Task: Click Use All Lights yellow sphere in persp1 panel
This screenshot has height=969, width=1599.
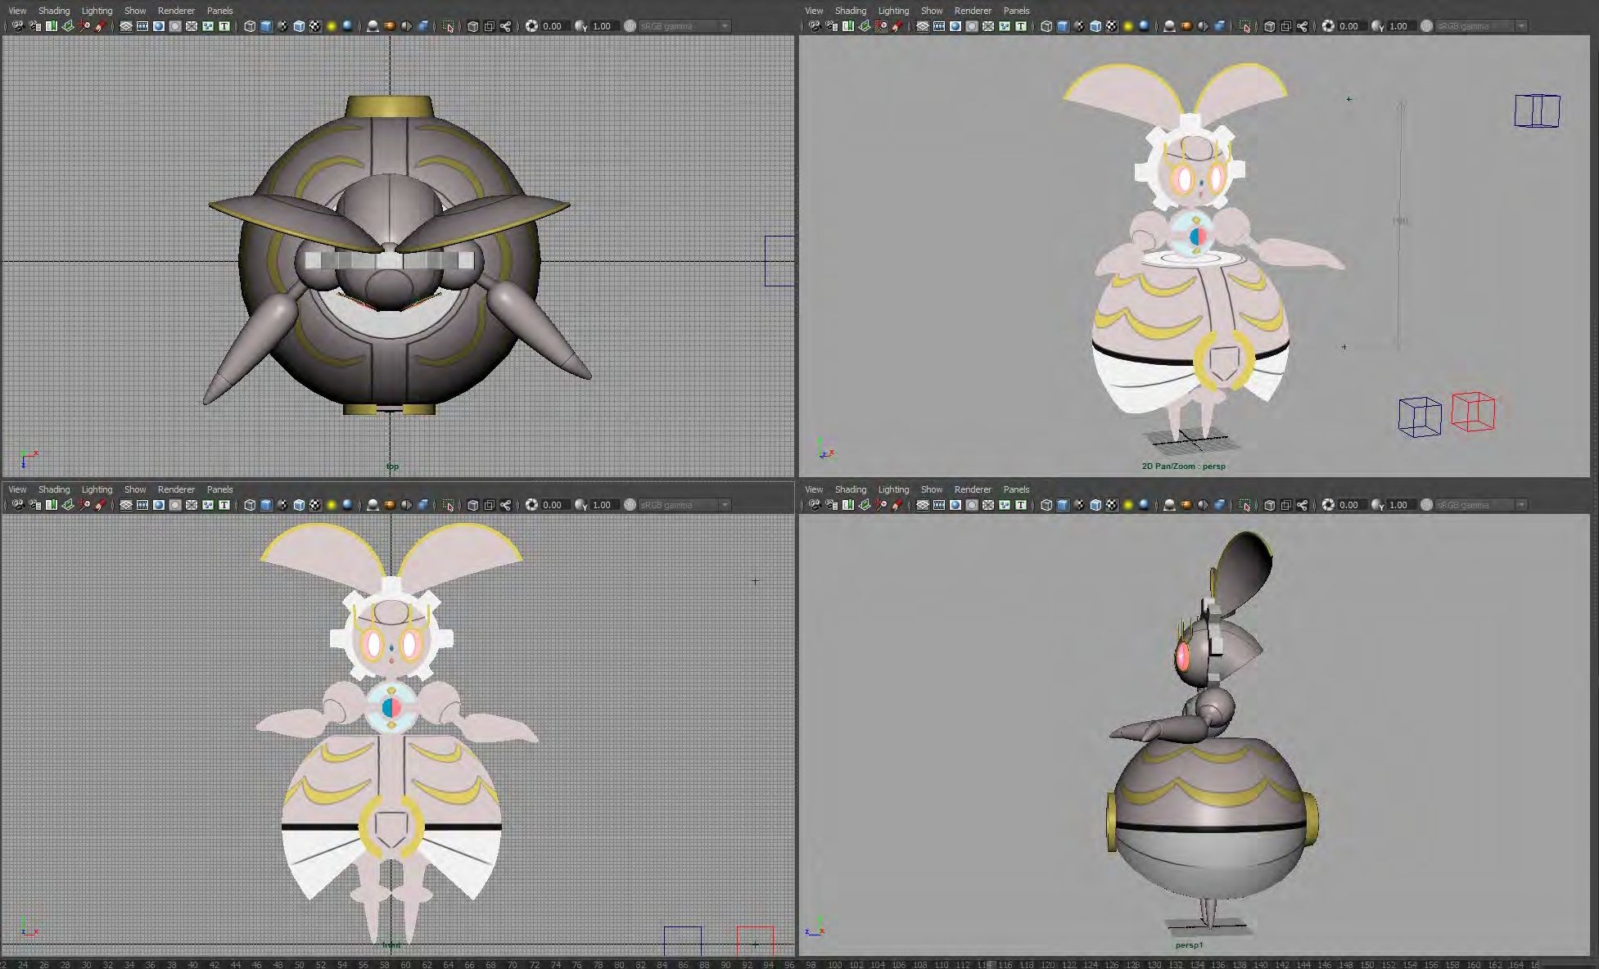Action: (x=1128, y=505)
